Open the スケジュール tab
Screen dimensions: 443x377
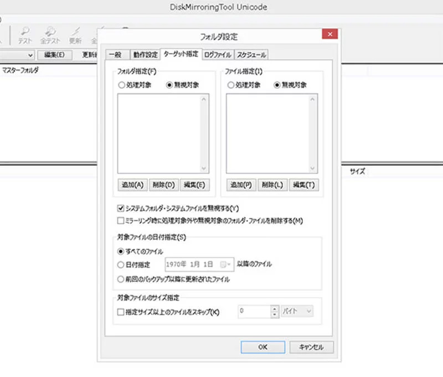tap(251, 55)
